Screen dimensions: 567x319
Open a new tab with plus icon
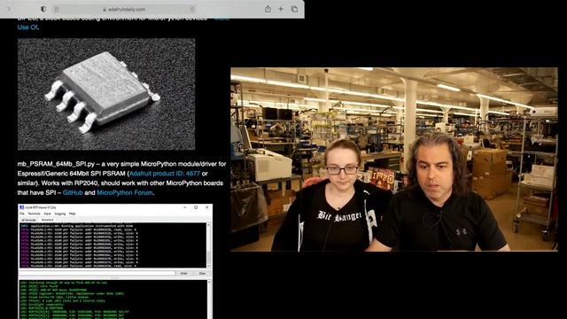(281, 9)
